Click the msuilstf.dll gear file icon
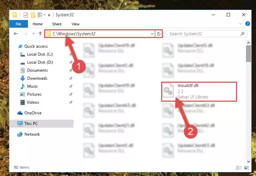The image size is (256, 176). tap(168, 90)
